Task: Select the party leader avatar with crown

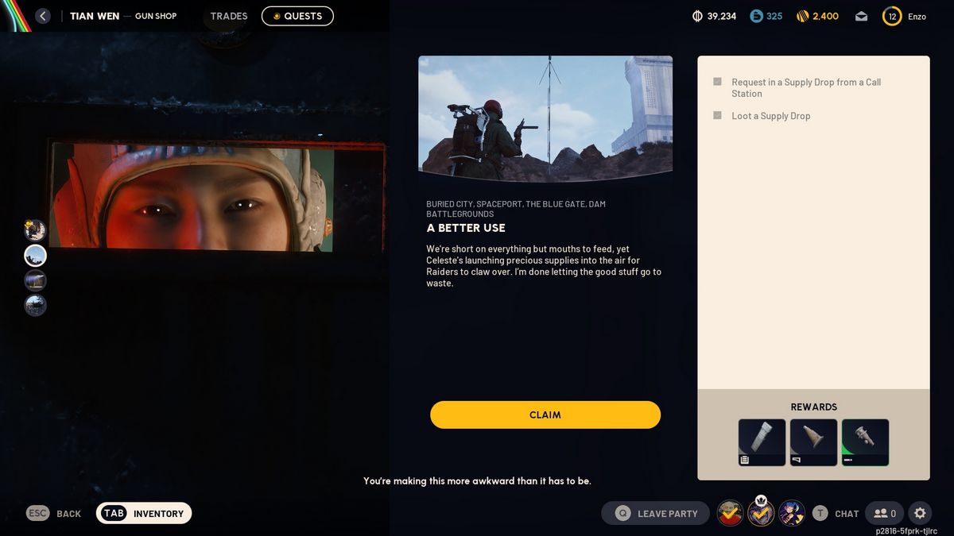Action: coord(761,513)
